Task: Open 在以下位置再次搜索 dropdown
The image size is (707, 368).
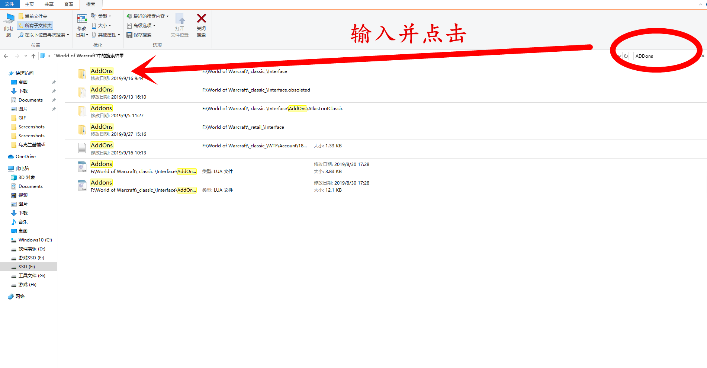Action: [44, 35]
